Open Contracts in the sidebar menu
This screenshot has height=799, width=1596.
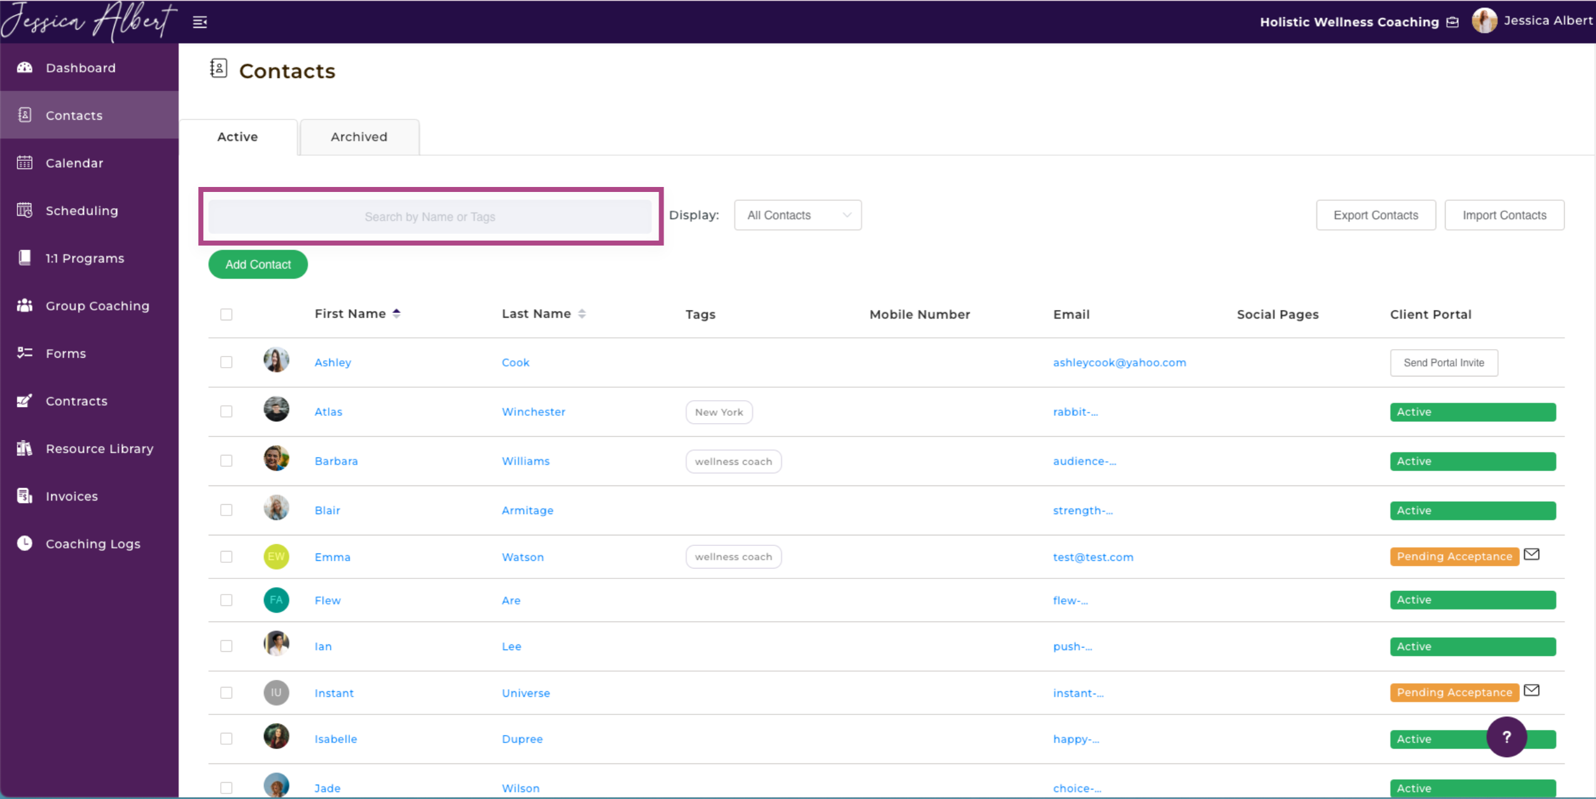pos(76,401)
